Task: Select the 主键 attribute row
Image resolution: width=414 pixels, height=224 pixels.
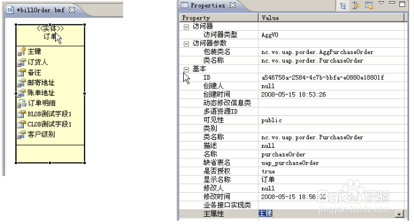Action: tap(34, 52)
